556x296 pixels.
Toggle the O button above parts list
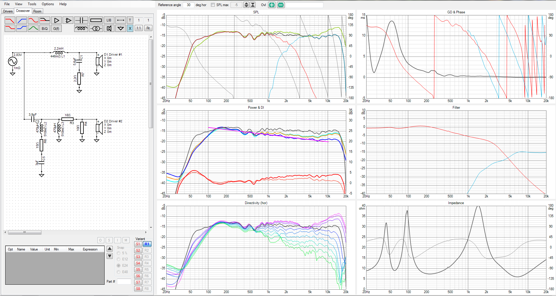(101, 240)
